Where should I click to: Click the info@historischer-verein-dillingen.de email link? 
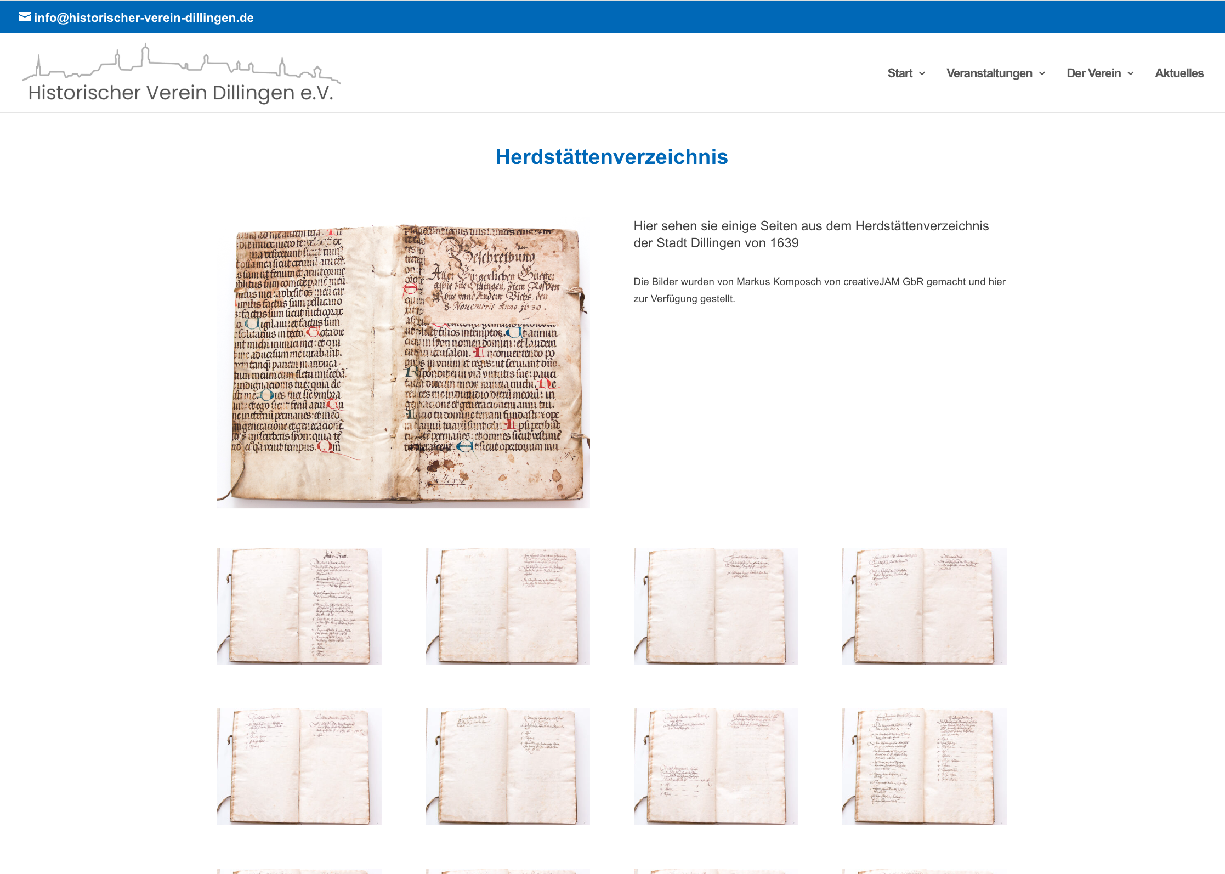pyautogui.click(x=144, y=18)
